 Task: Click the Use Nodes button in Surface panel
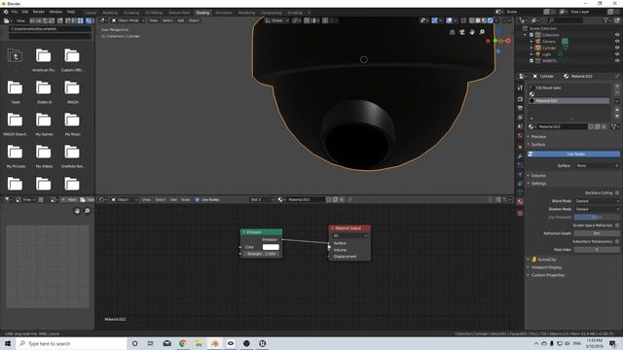click(573, 154)
